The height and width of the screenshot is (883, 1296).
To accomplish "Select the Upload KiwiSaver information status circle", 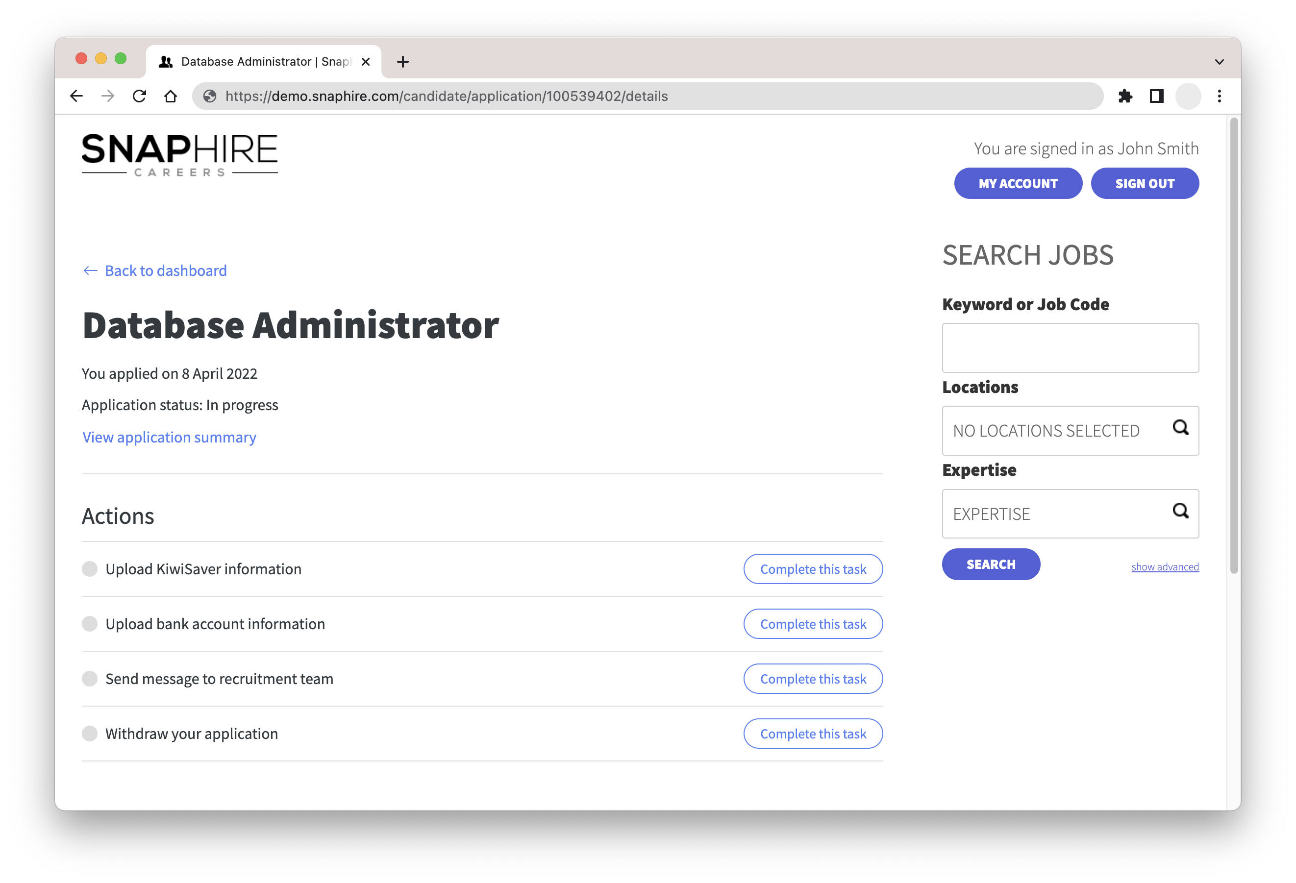I will tap(90, 569).
